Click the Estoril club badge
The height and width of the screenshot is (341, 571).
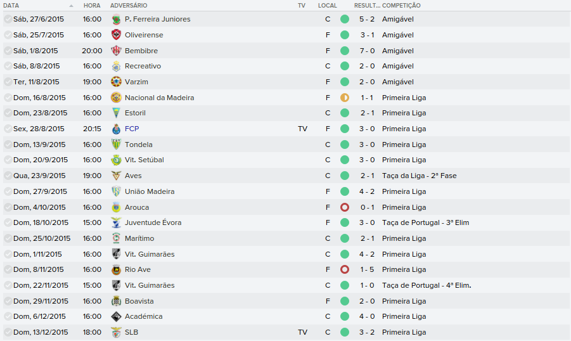pos(116,113)
